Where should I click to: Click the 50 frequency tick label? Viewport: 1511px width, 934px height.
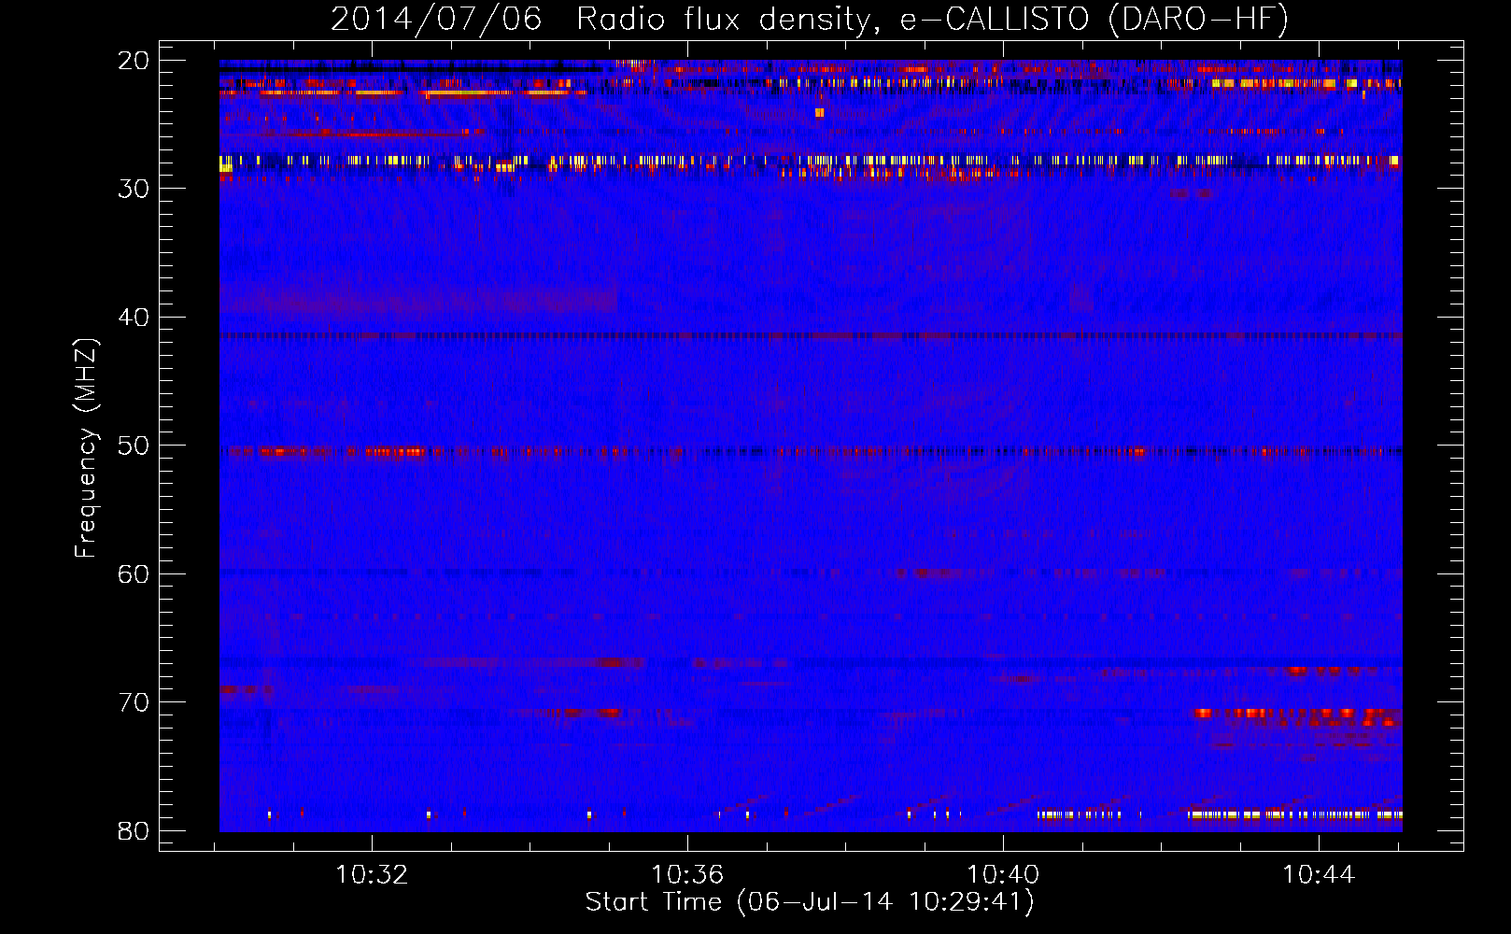pyautogui.click(x=134, y=446)
